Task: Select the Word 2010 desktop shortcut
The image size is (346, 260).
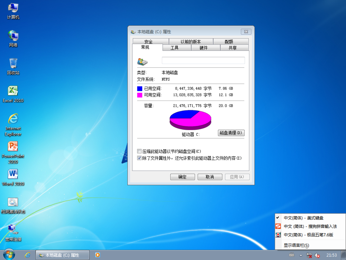Action: 13,177
